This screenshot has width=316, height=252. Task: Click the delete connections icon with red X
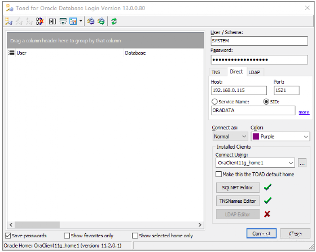point(39,21)
